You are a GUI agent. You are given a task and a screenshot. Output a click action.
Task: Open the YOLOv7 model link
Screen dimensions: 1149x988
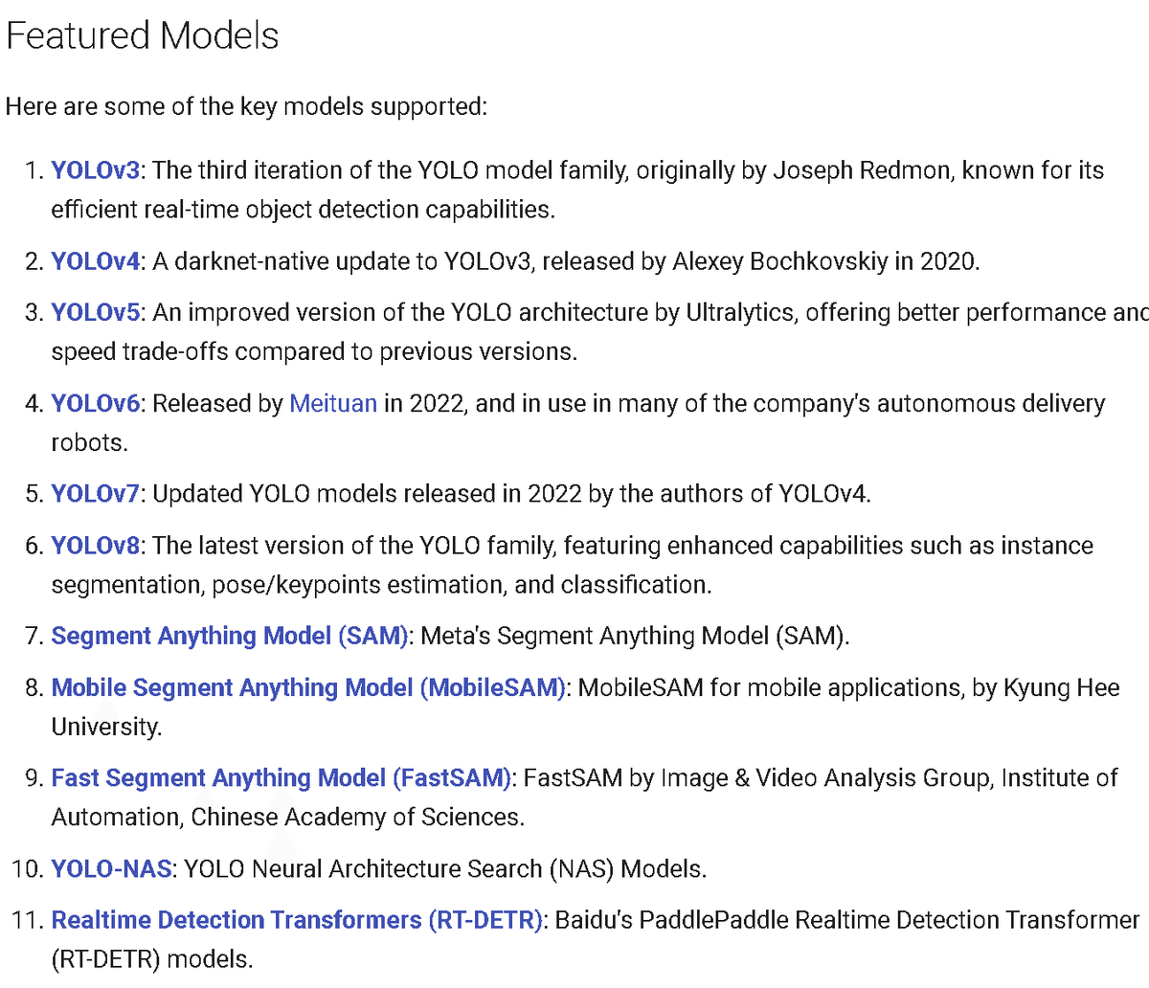[96, 493]
